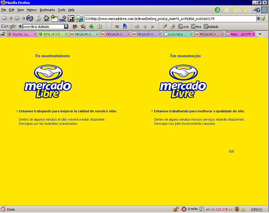Open the History menu
This screenshot has height=213, width=269.
[32, 10]
